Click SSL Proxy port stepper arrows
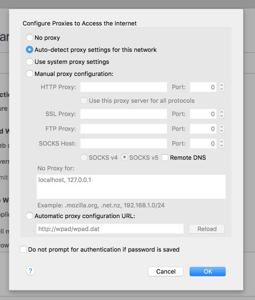 tap(221, 114)
